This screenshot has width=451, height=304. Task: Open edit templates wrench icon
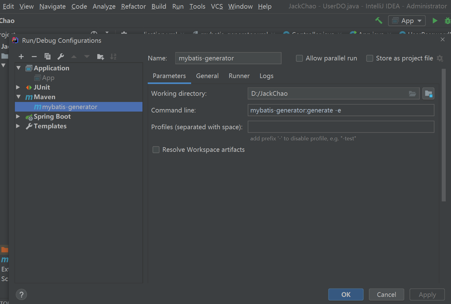click(61, 56)
